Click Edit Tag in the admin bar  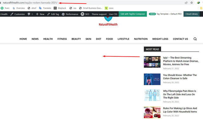pos(53,14)
